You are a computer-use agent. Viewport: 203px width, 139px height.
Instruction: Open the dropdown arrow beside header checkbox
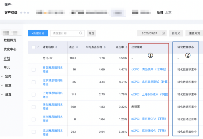[x=38, y=47]
